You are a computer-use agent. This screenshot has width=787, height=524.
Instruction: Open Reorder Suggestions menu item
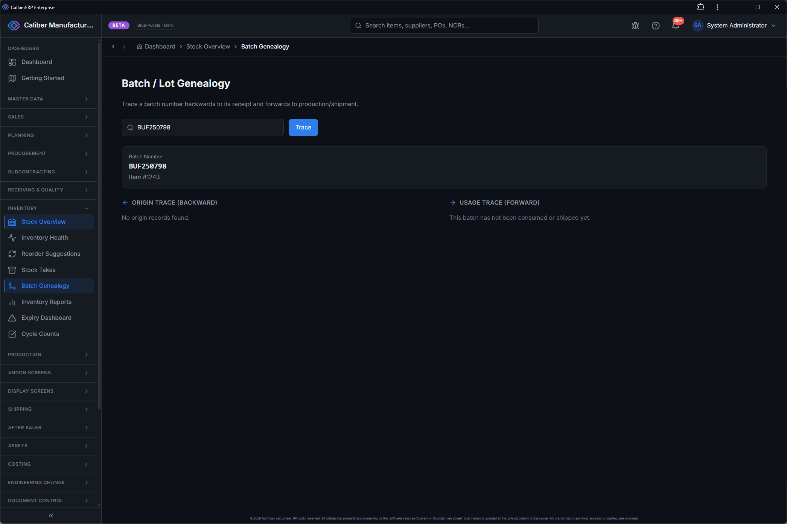(49, 254)
